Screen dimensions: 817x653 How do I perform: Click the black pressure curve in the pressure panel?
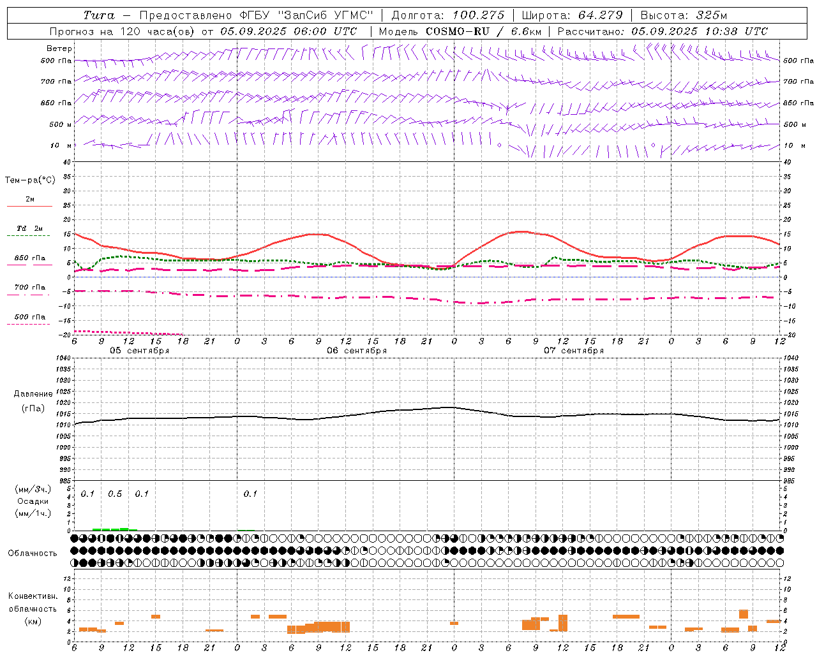pos(426,409)
